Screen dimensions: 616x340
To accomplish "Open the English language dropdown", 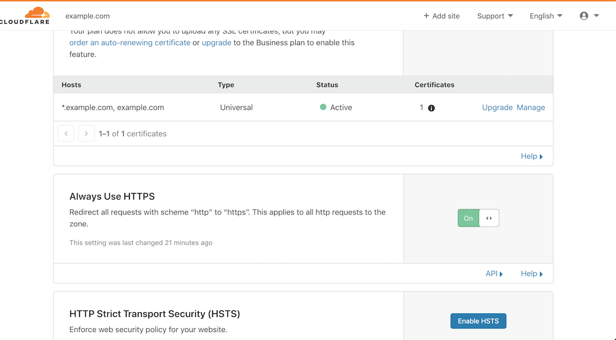I will [546, 16].
